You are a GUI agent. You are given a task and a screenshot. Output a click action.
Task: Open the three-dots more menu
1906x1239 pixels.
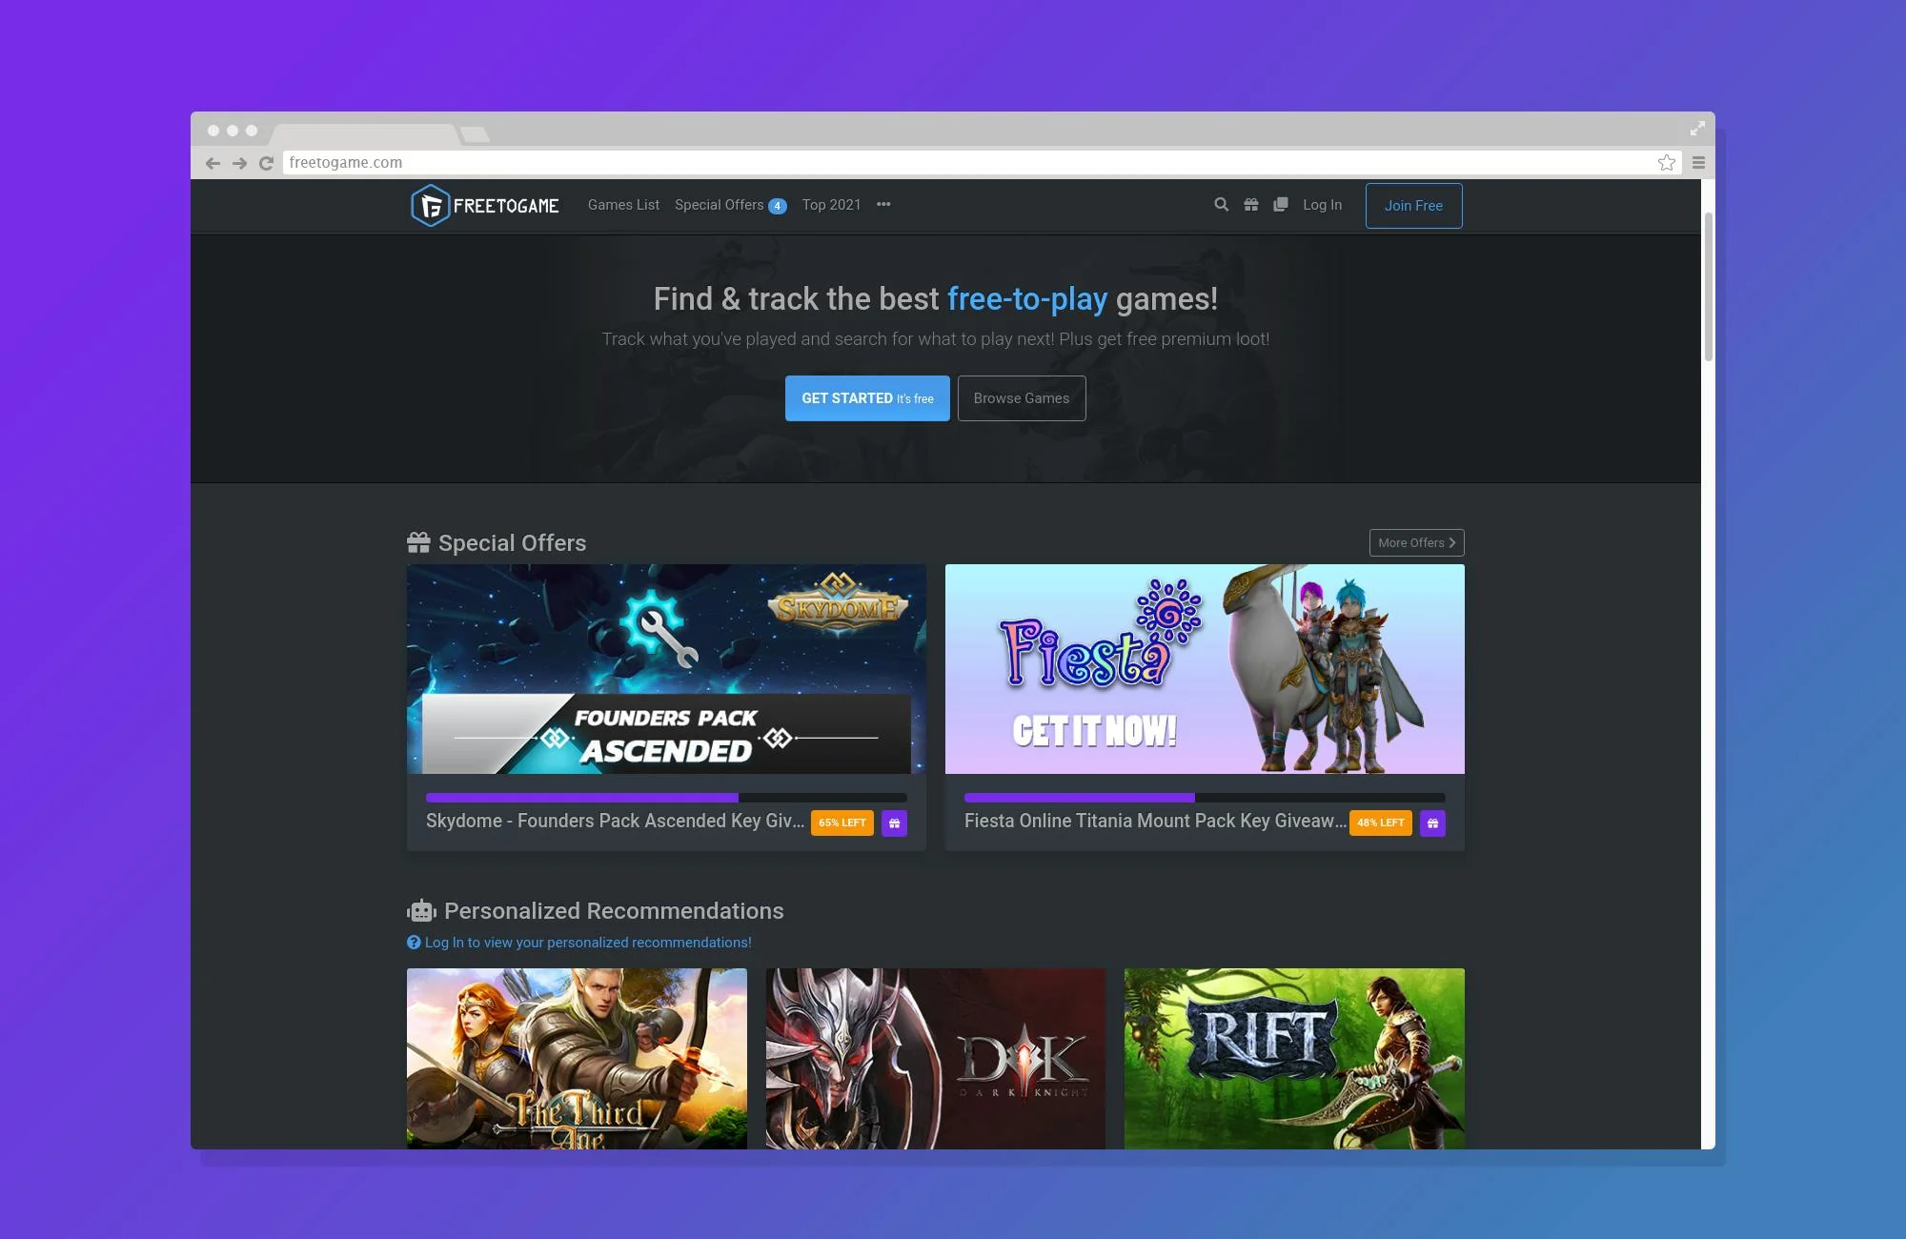tap(883, 204)
